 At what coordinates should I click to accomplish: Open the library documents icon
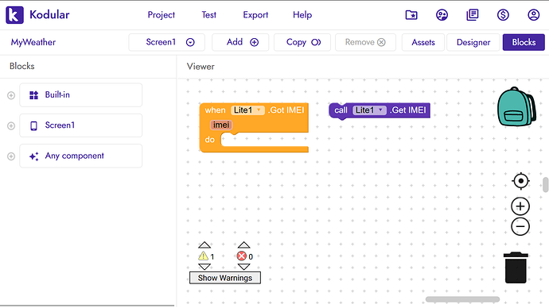click(x=473, y=15)
